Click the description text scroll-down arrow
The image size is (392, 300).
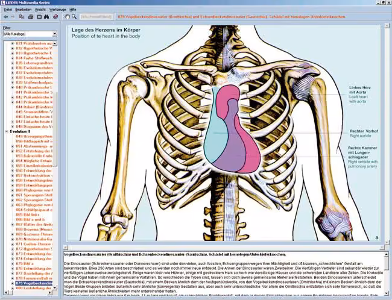[387, 293]
